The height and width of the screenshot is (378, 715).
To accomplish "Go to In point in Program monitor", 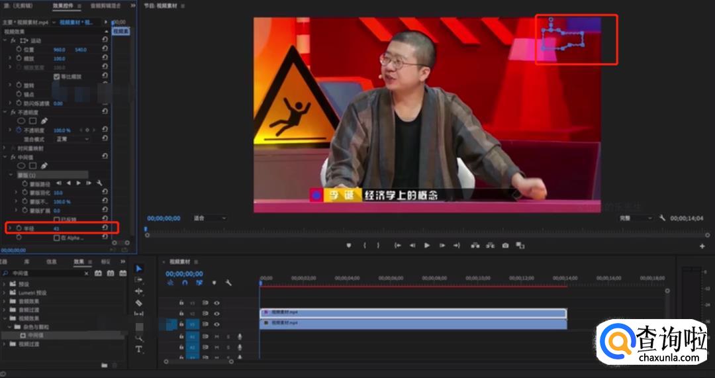I will point(398,246).
